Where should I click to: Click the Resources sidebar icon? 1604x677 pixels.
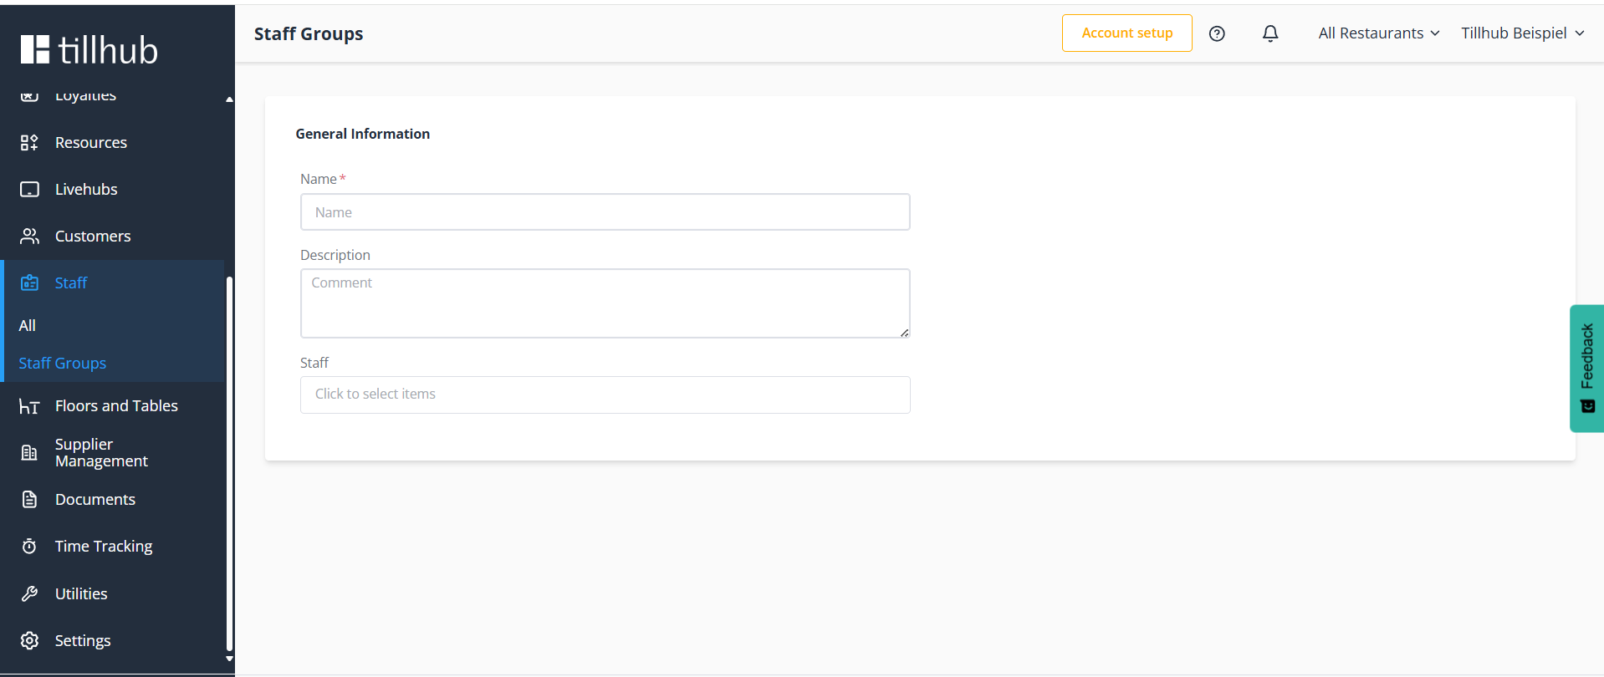point(29,143)
